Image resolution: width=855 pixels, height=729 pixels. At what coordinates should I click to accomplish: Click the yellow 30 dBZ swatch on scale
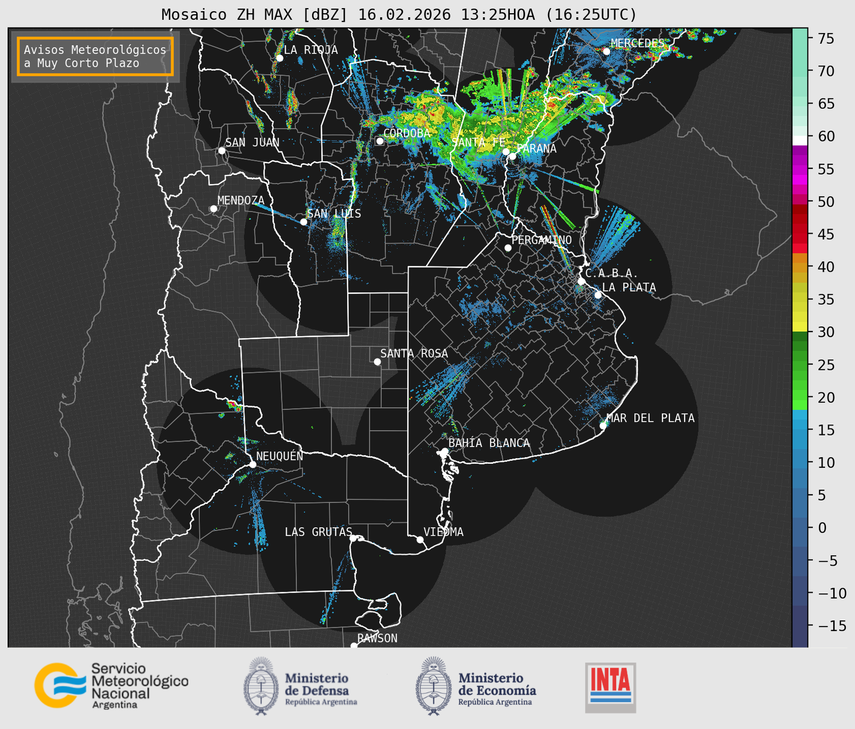click(800, 326)
